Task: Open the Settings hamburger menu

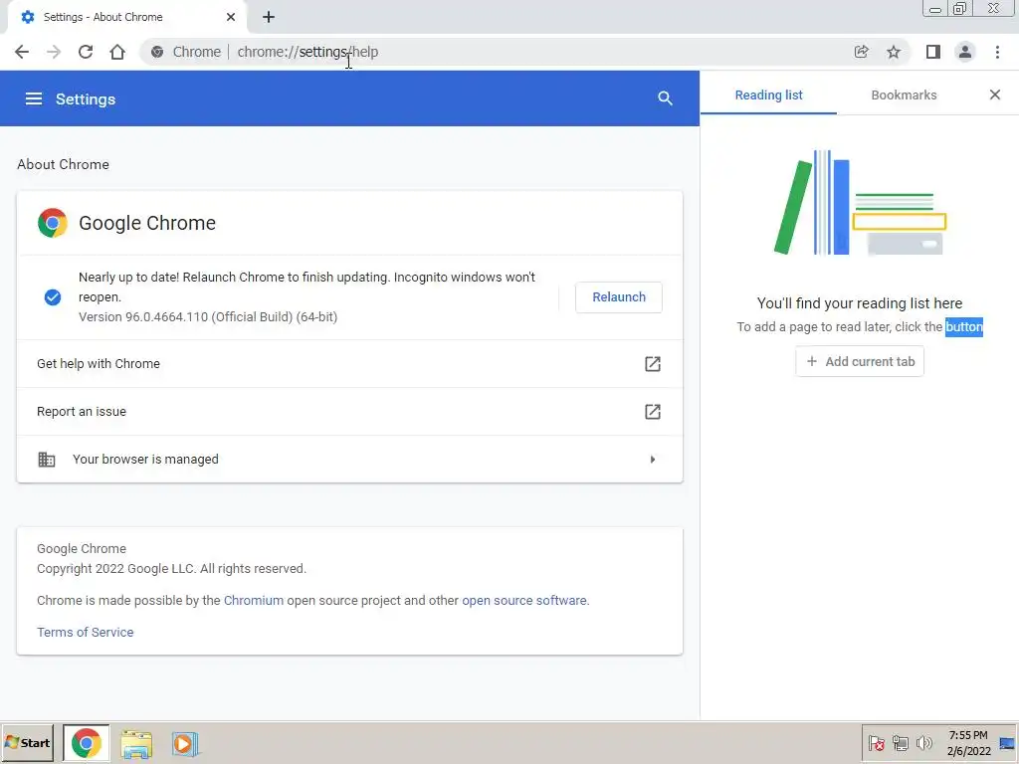Action: (x=34, y=98)
